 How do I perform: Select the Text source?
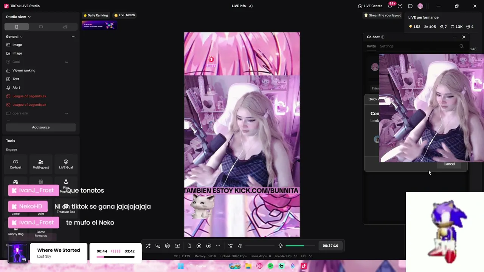(x=41, y=79)
